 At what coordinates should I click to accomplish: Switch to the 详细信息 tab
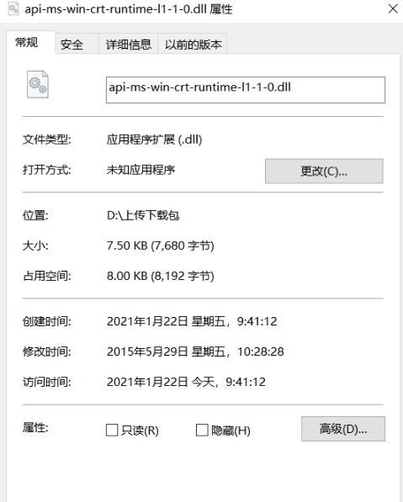[128, 45]
